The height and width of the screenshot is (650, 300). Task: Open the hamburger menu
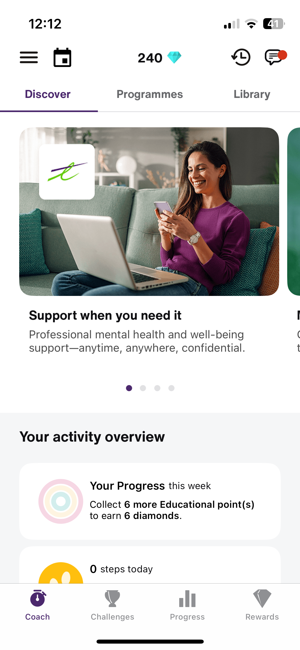click(29, 57)
